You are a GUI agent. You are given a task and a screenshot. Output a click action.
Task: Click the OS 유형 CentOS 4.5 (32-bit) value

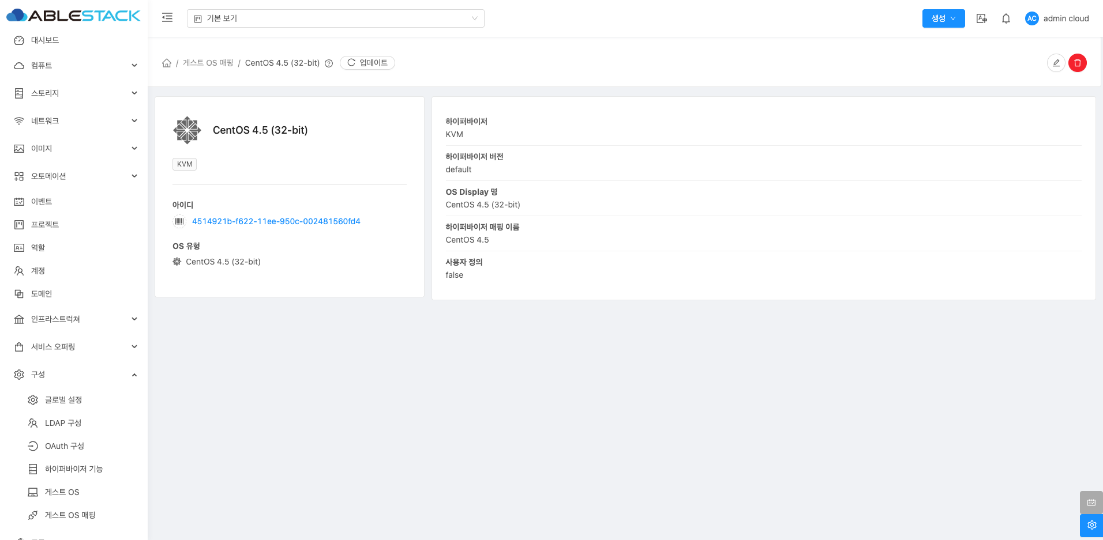(223, 262)
